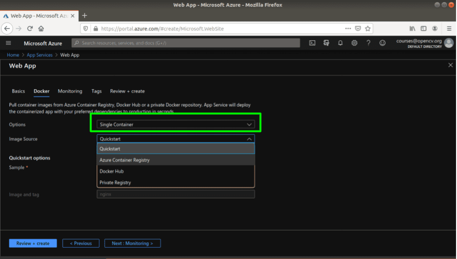
Task: Continue with Next : Monitoring button
Action: tap(132, 243)
